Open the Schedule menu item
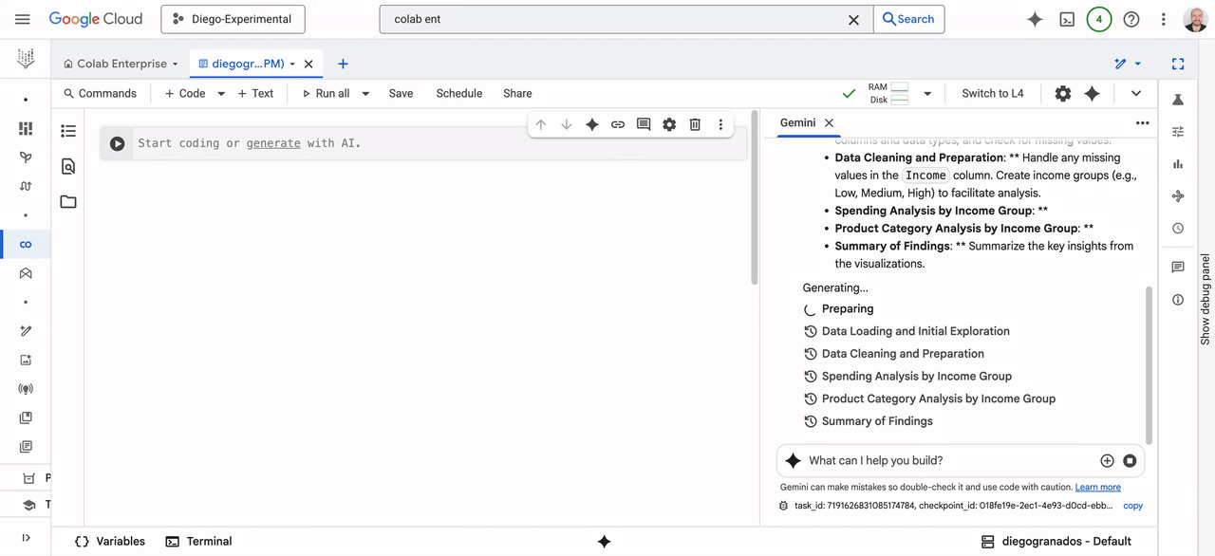Image resolution: width=1215 pixels, height=556 pixels. point(459,93)
